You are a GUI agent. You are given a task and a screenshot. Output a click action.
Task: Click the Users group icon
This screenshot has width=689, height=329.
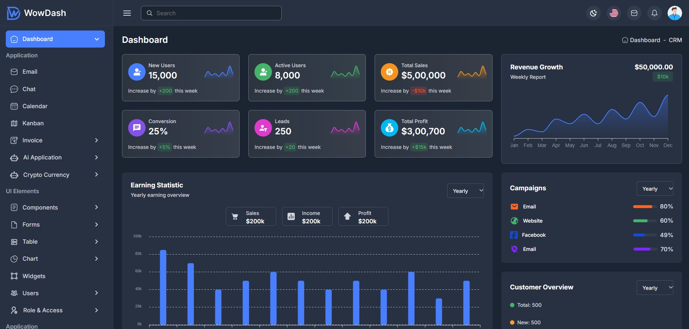click(14, 293)
